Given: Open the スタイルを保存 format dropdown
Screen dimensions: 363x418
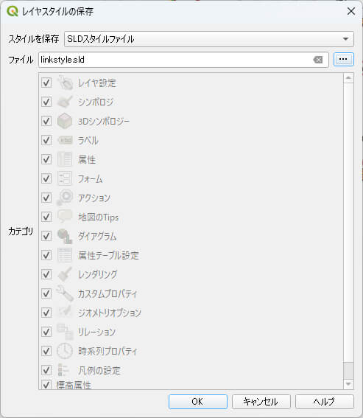Looking at the screenshot, I should tap(209, 39).
